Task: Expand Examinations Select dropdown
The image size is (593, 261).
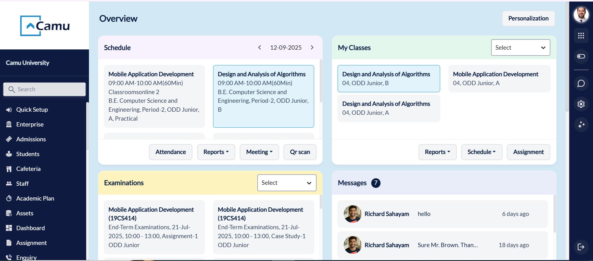Action: pyautogui.click(x=287, y=183)
